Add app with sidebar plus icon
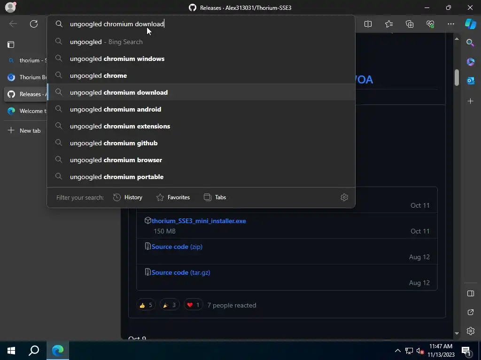 click(x=470, y=101)
